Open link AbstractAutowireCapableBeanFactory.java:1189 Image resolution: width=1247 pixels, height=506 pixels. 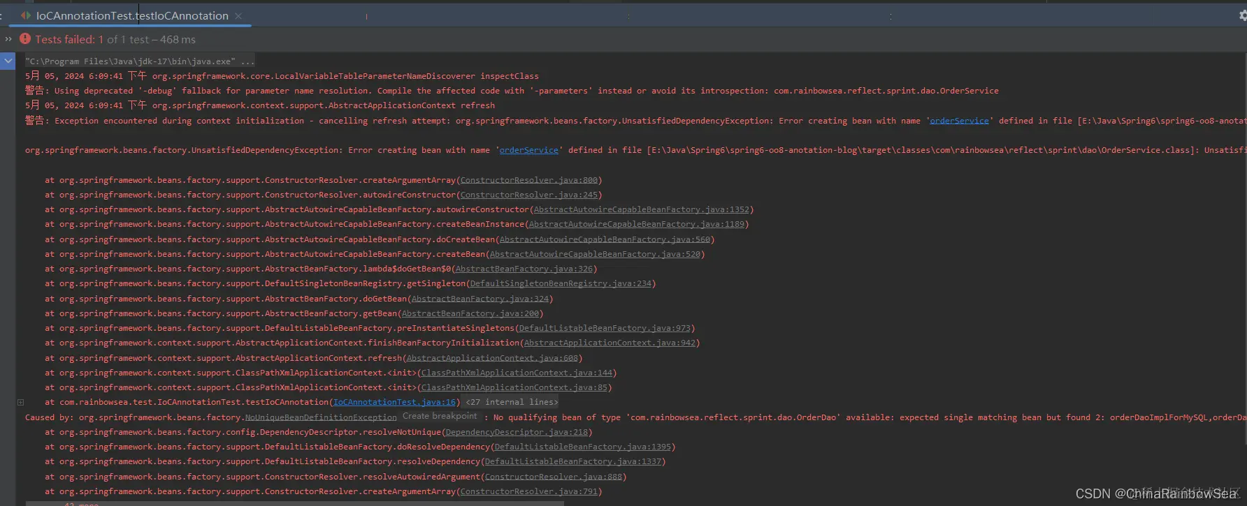(637, 224)
